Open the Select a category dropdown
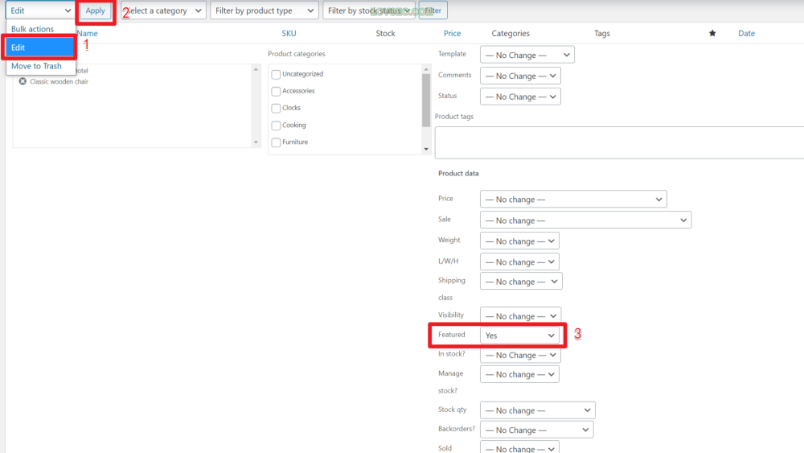 [163, 10]
